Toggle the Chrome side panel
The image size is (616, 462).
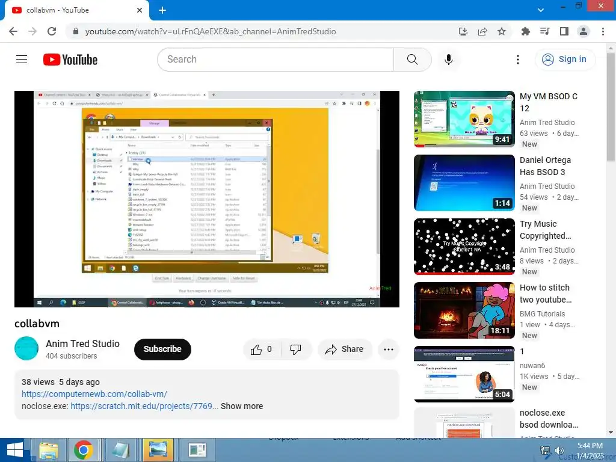pos(564,31)
